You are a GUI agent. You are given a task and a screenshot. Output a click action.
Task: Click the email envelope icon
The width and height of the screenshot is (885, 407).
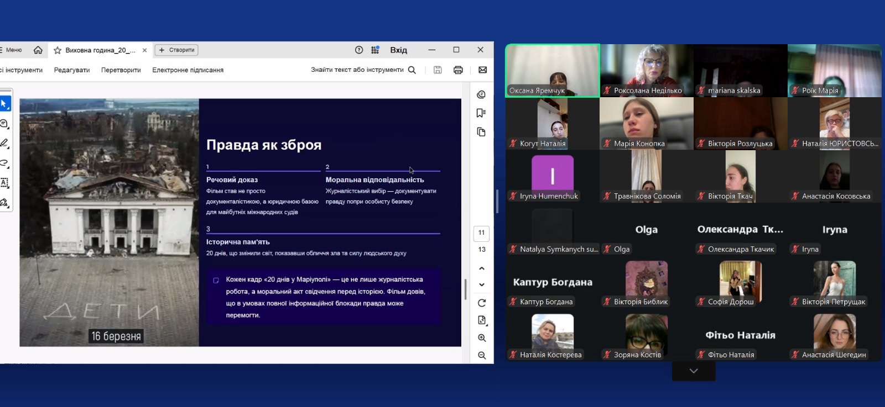tap(482, 70)
